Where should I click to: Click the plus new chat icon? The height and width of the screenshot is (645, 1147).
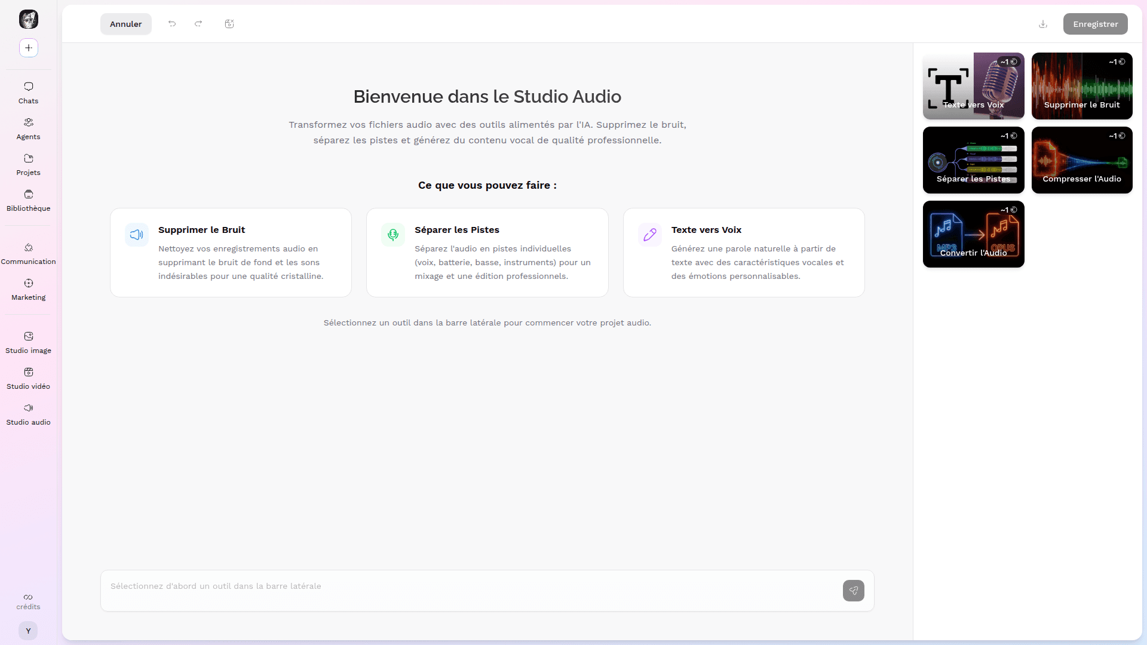pyautogui.click(x=29, y=48)
